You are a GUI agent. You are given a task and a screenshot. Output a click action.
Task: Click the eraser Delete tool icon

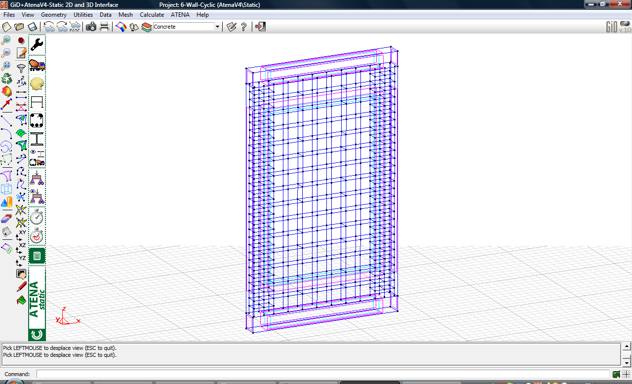tap(6, 218)
